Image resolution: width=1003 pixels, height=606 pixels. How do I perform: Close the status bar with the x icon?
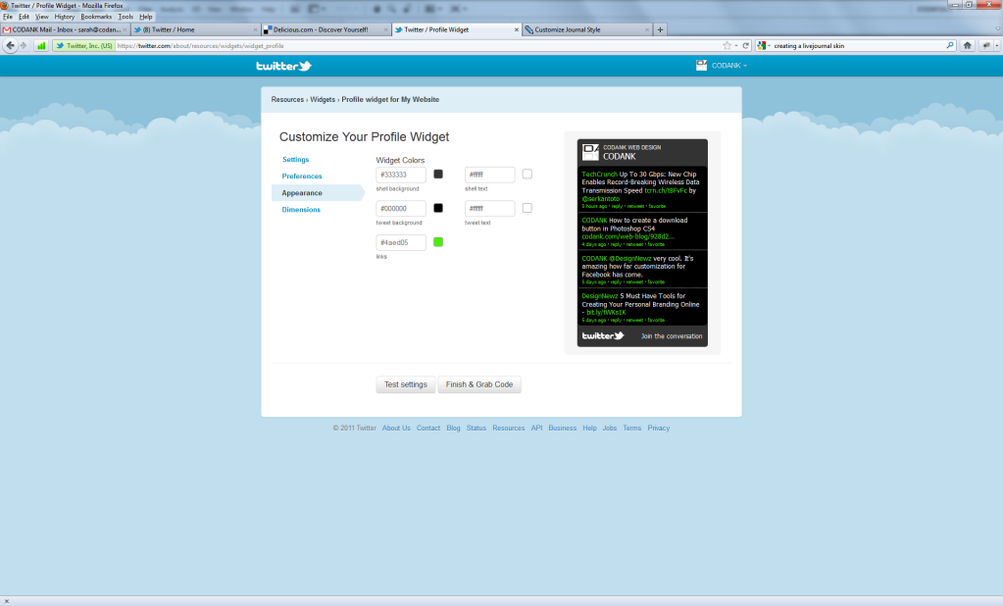click(7, 601)
